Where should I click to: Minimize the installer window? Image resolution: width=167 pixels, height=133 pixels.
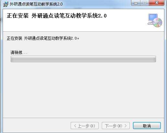pos(136,3)
